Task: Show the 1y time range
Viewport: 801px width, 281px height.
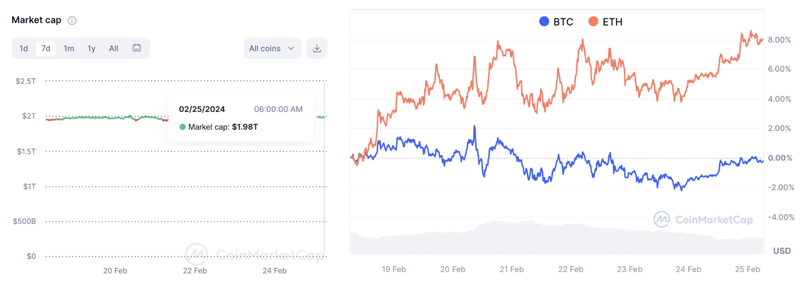Action: click(x=91, y=48)
